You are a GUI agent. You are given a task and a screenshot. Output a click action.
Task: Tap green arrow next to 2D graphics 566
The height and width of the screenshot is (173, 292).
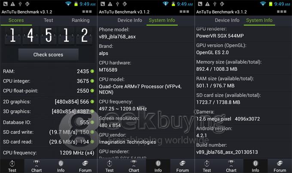tap(92, 101)
